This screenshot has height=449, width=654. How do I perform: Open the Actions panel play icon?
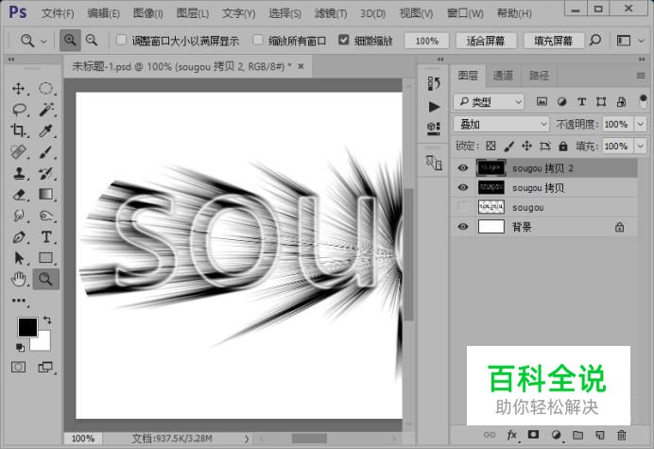click(x=434, y=107)
